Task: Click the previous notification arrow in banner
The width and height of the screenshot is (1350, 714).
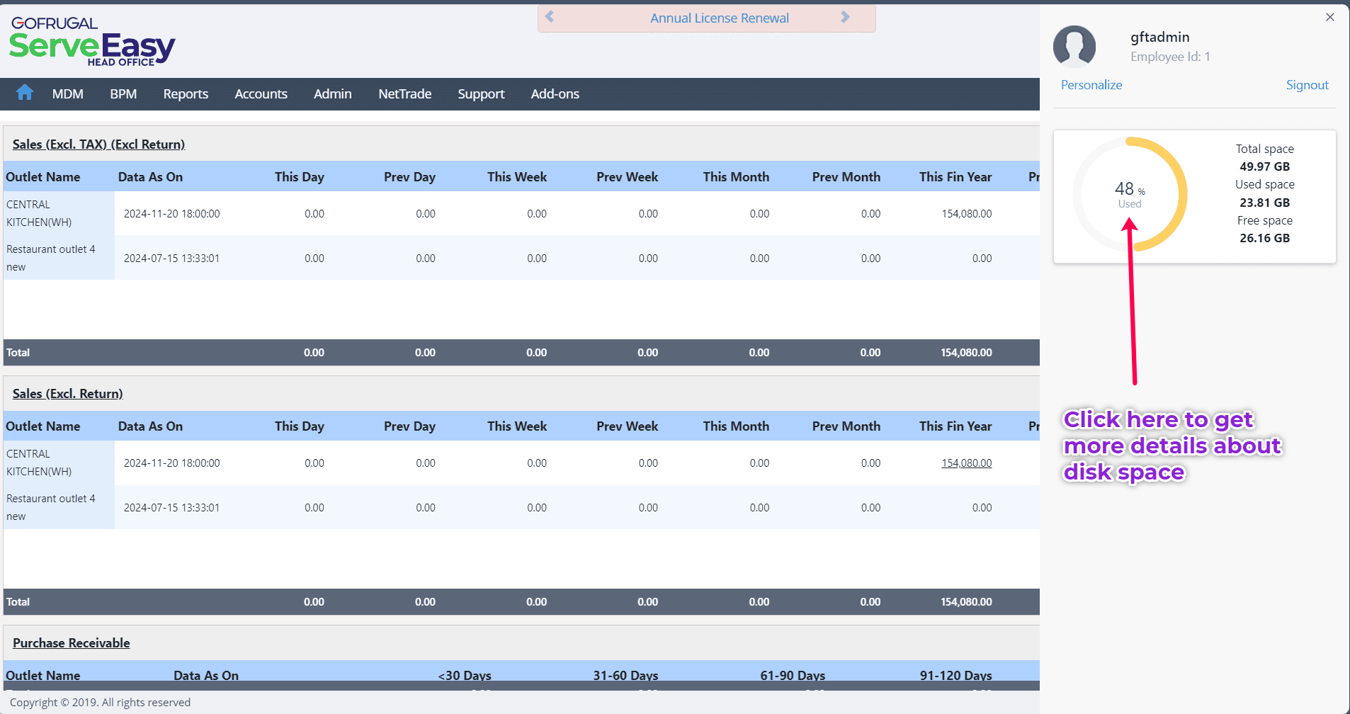Action: (x=550, y=17)
